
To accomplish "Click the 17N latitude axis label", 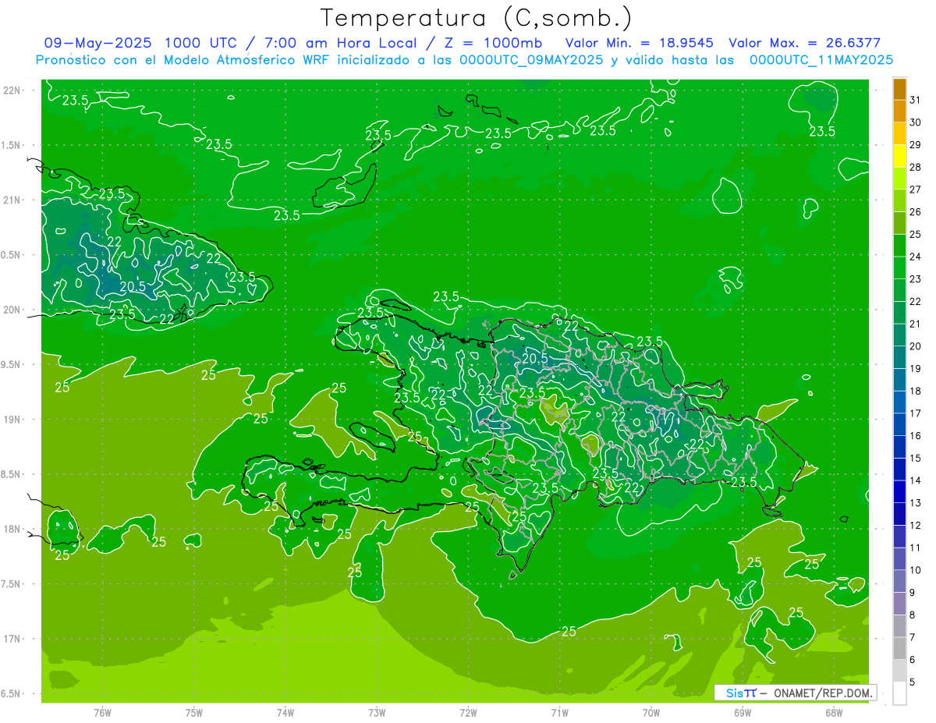I will click(x=11, y=639).
